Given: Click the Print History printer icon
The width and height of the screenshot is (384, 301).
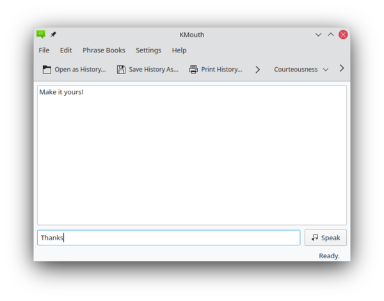Looking at the screenshot, I should 193,69.
